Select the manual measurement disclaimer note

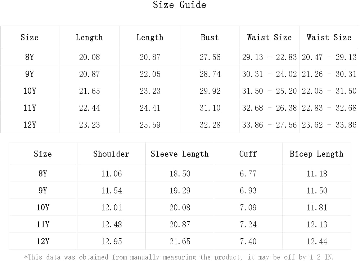coord(179,257)
